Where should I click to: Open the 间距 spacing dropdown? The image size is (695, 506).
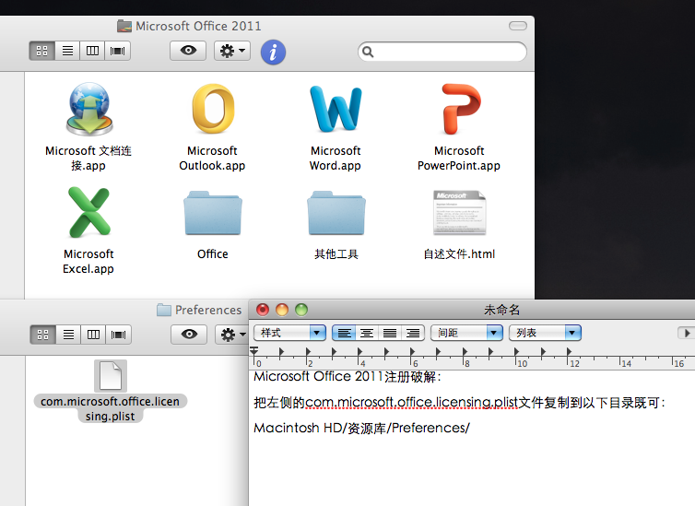(466, 333)
